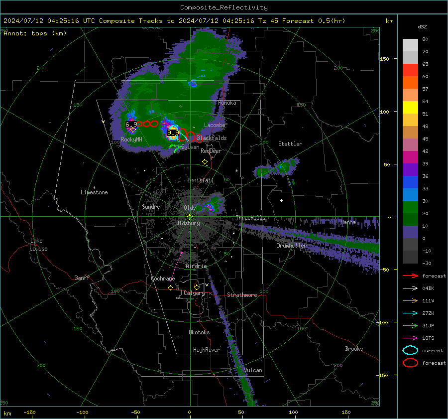Click the Stettler label
This screenshot has height=419, width=448.
[290, 144]
